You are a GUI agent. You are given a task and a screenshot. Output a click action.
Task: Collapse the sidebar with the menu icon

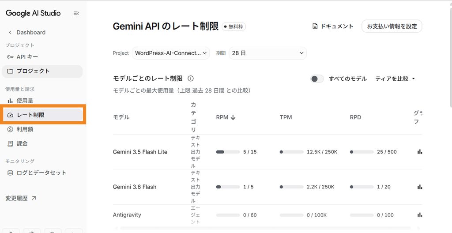pyautogui.click(x=76, y=13)
